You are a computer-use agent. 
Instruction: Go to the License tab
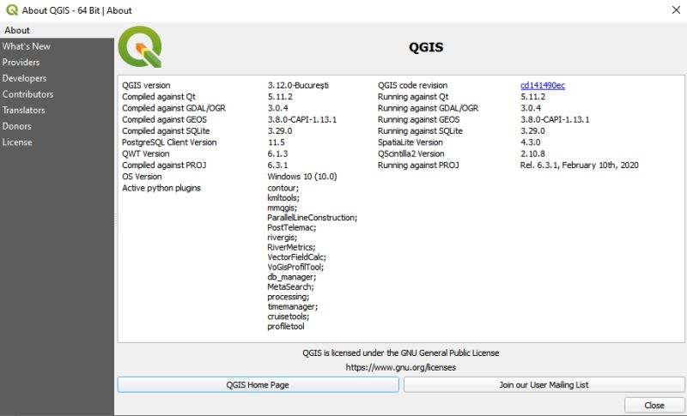[x=57, y=142]
